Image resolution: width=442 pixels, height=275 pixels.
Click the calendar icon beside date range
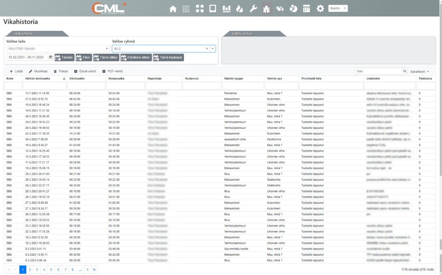(51, 57)
